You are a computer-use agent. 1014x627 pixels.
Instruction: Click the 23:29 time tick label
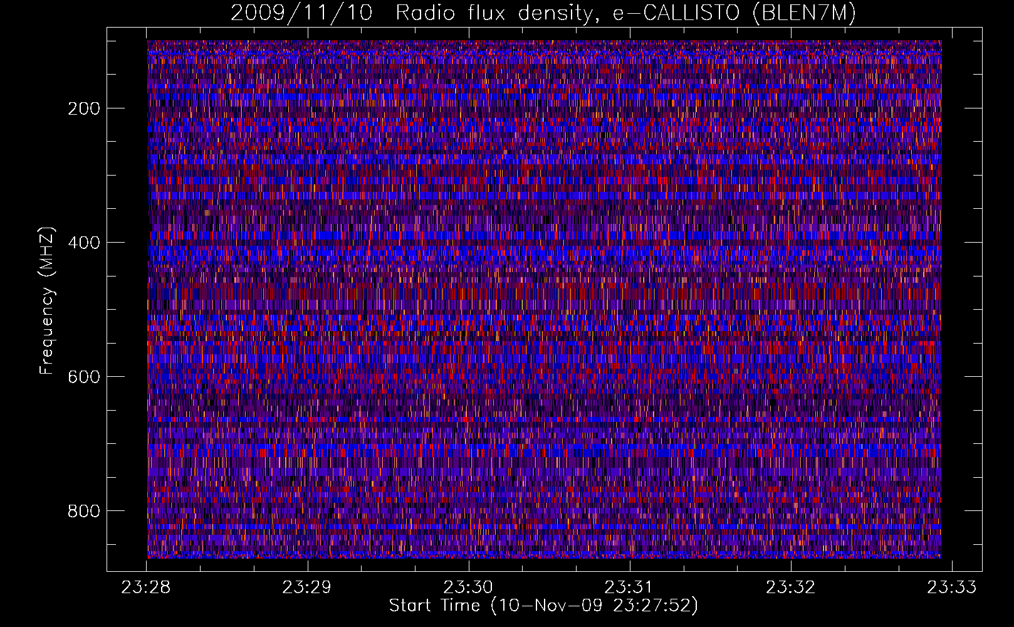[306, 587]
